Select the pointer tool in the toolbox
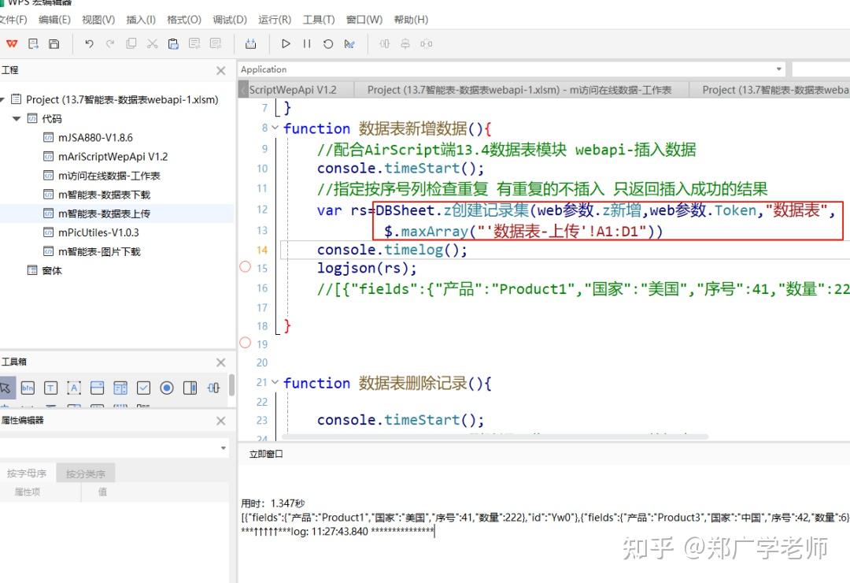 [9, 388]
